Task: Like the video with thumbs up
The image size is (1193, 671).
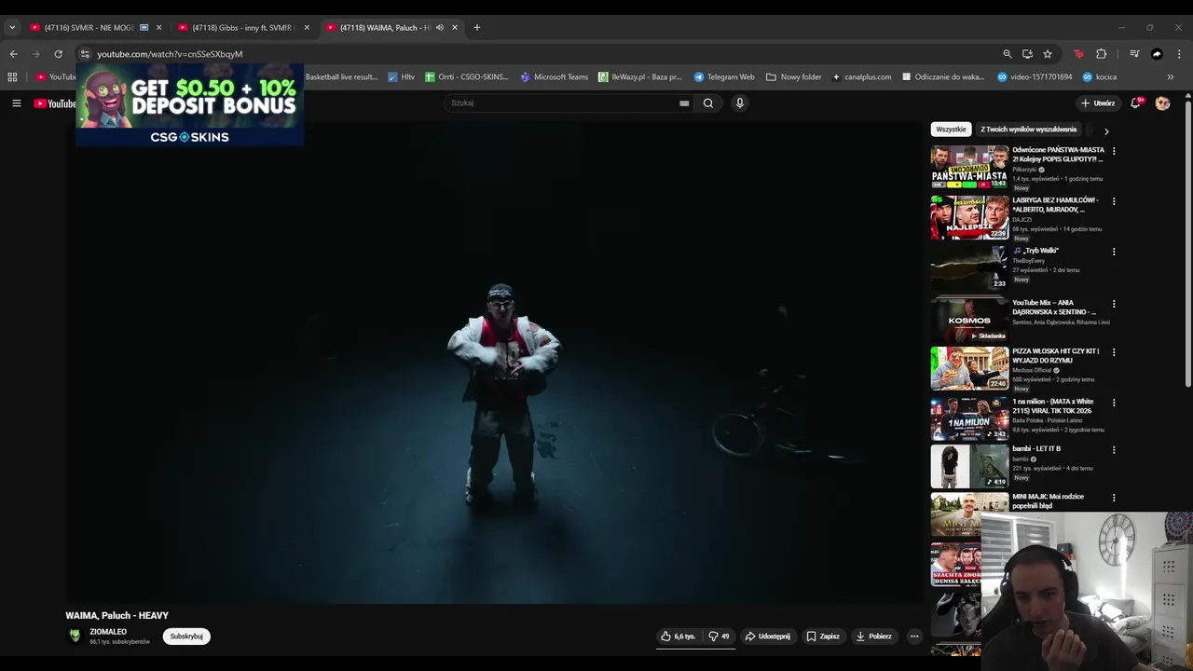Action: [679, 637]
